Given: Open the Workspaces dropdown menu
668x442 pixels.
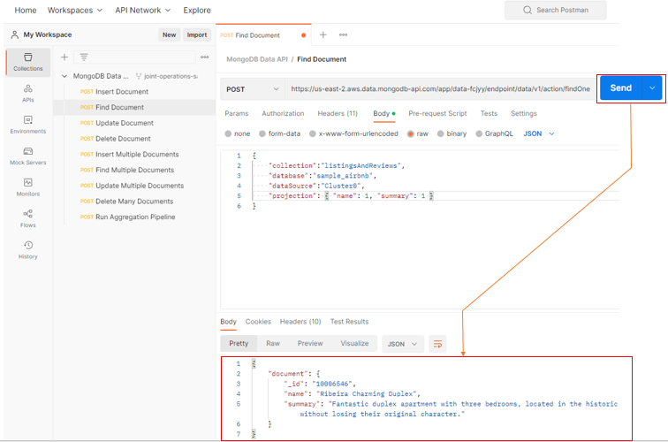Looking at the screenshot, I should pos(75,11).
